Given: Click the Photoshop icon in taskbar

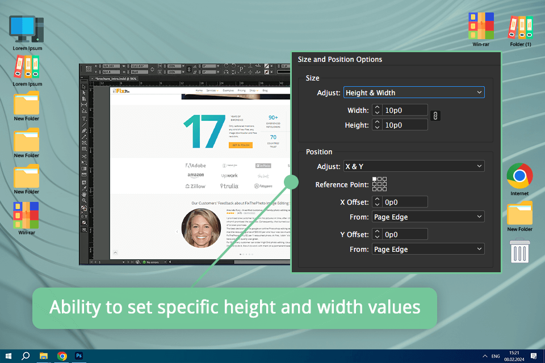Looking at the screenshot, I should pyautogui.click(x=79, y=356).
